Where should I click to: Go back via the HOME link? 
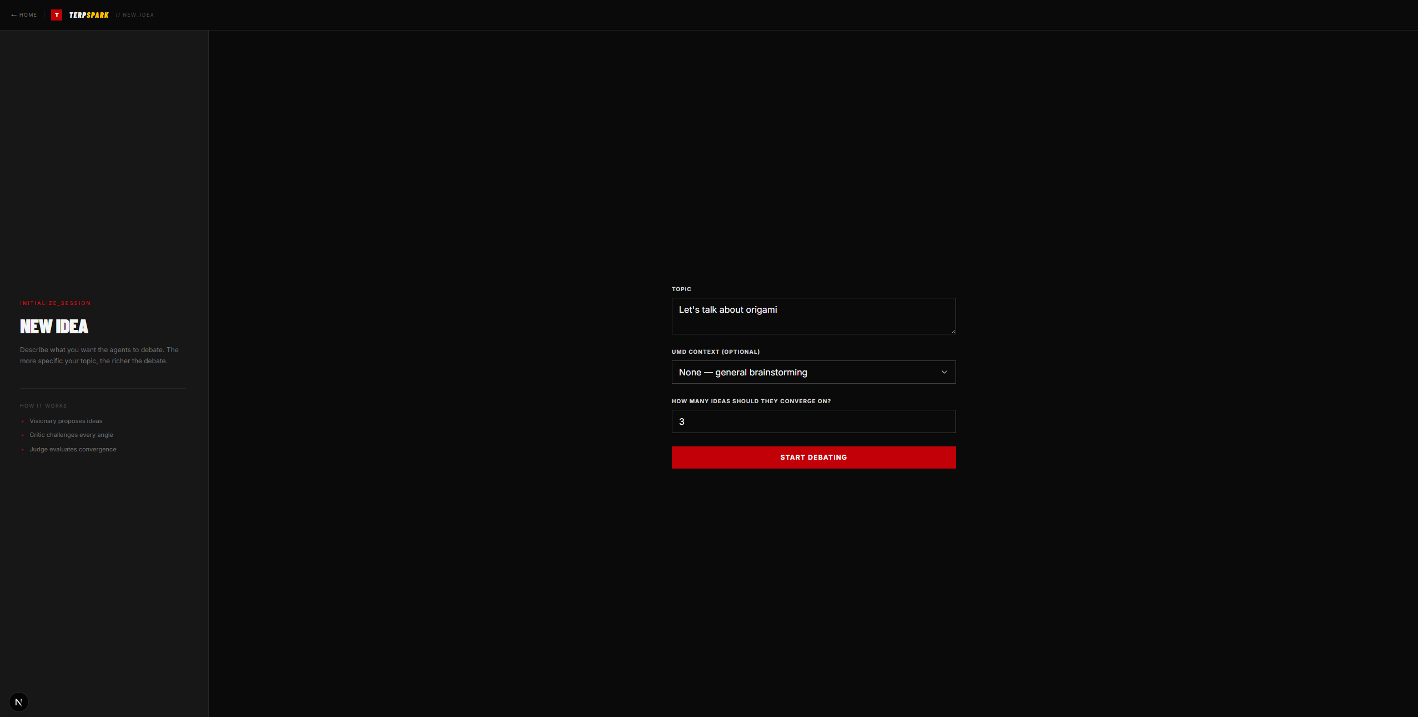click(x=28, y=15)
